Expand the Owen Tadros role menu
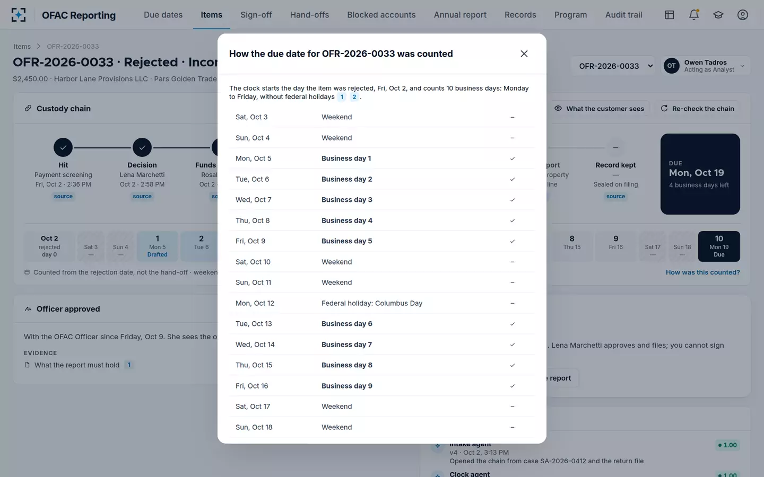Viewport: 764px width, 477px height. click(706, 66)
